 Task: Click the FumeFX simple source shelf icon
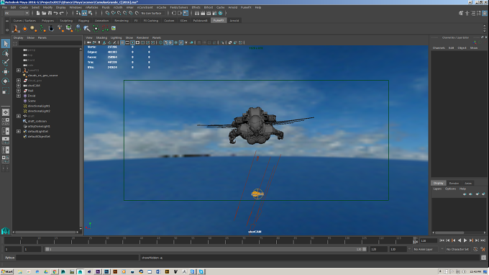point(24,29)
